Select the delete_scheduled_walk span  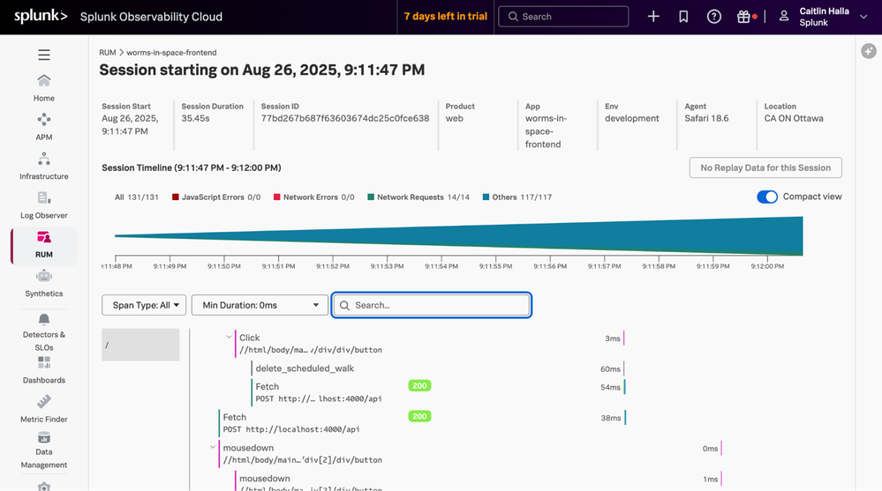[305, 368]
